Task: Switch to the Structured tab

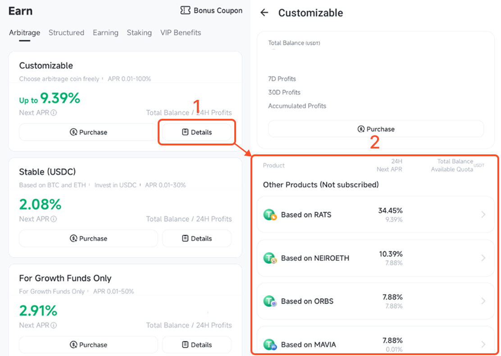Action: [x=67, y=32]
